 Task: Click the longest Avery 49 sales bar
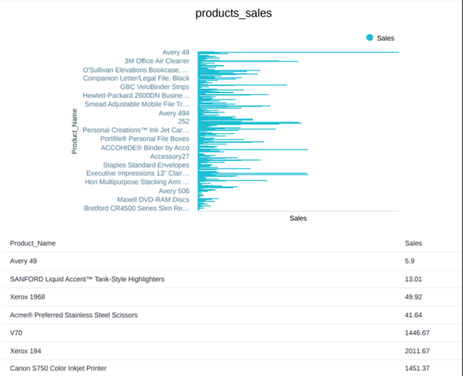(298, 52)
